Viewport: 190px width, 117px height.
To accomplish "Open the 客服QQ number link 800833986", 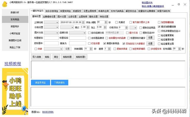I will click(x=48, y=112).
